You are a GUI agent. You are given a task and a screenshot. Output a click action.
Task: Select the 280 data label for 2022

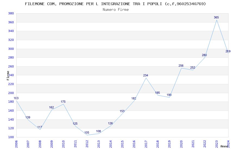(x=204, y=55)
